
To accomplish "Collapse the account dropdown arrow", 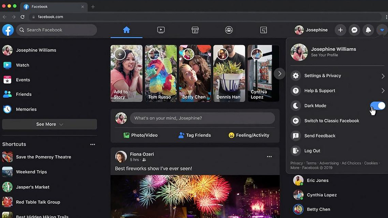I will 382,30.
